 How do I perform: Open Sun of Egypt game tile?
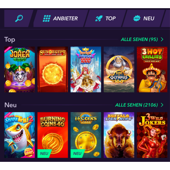[53, 69]
